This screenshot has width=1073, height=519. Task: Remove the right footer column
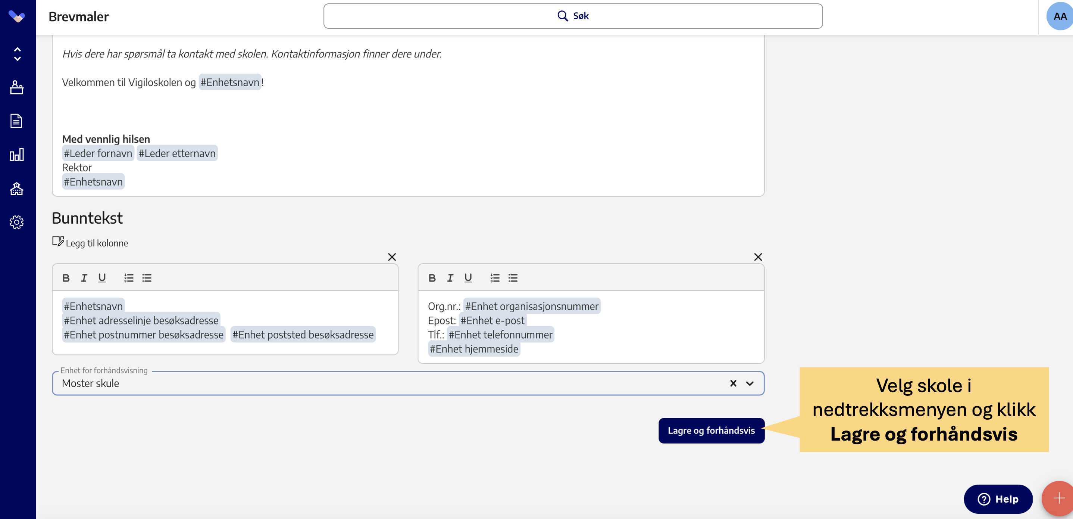[x=758, y=257]
